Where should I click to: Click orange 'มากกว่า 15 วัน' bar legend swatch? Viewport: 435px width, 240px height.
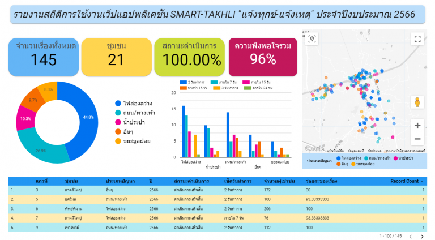(x=183, y=88)
